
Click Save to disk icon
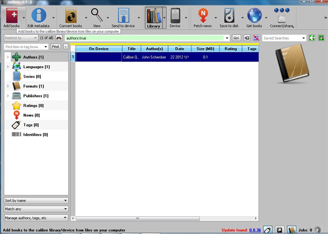pos(229,15)
